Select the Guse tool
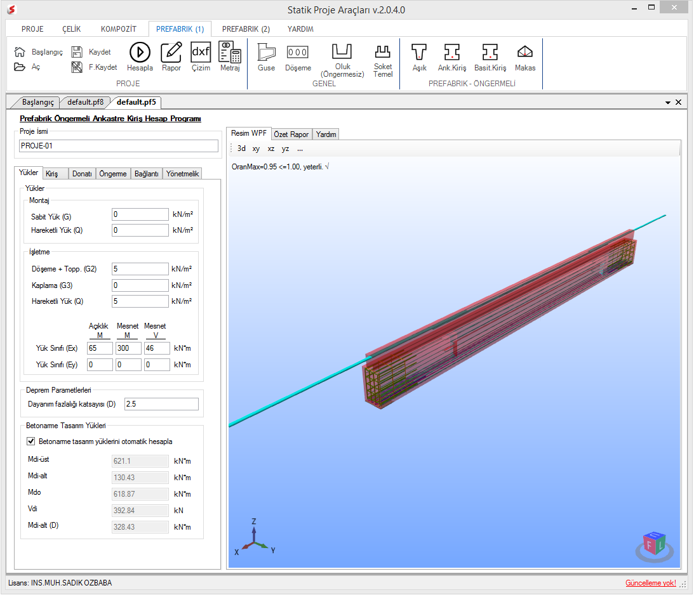The image size is (694, 595). click(x=267, y=57)
